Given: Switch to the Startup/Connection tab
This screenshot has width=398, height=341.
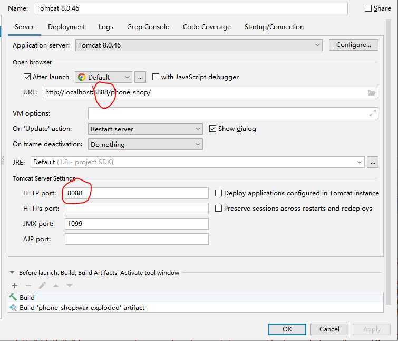Looking at the screenshot, I should pyautogui.click(x=274, y=27).
